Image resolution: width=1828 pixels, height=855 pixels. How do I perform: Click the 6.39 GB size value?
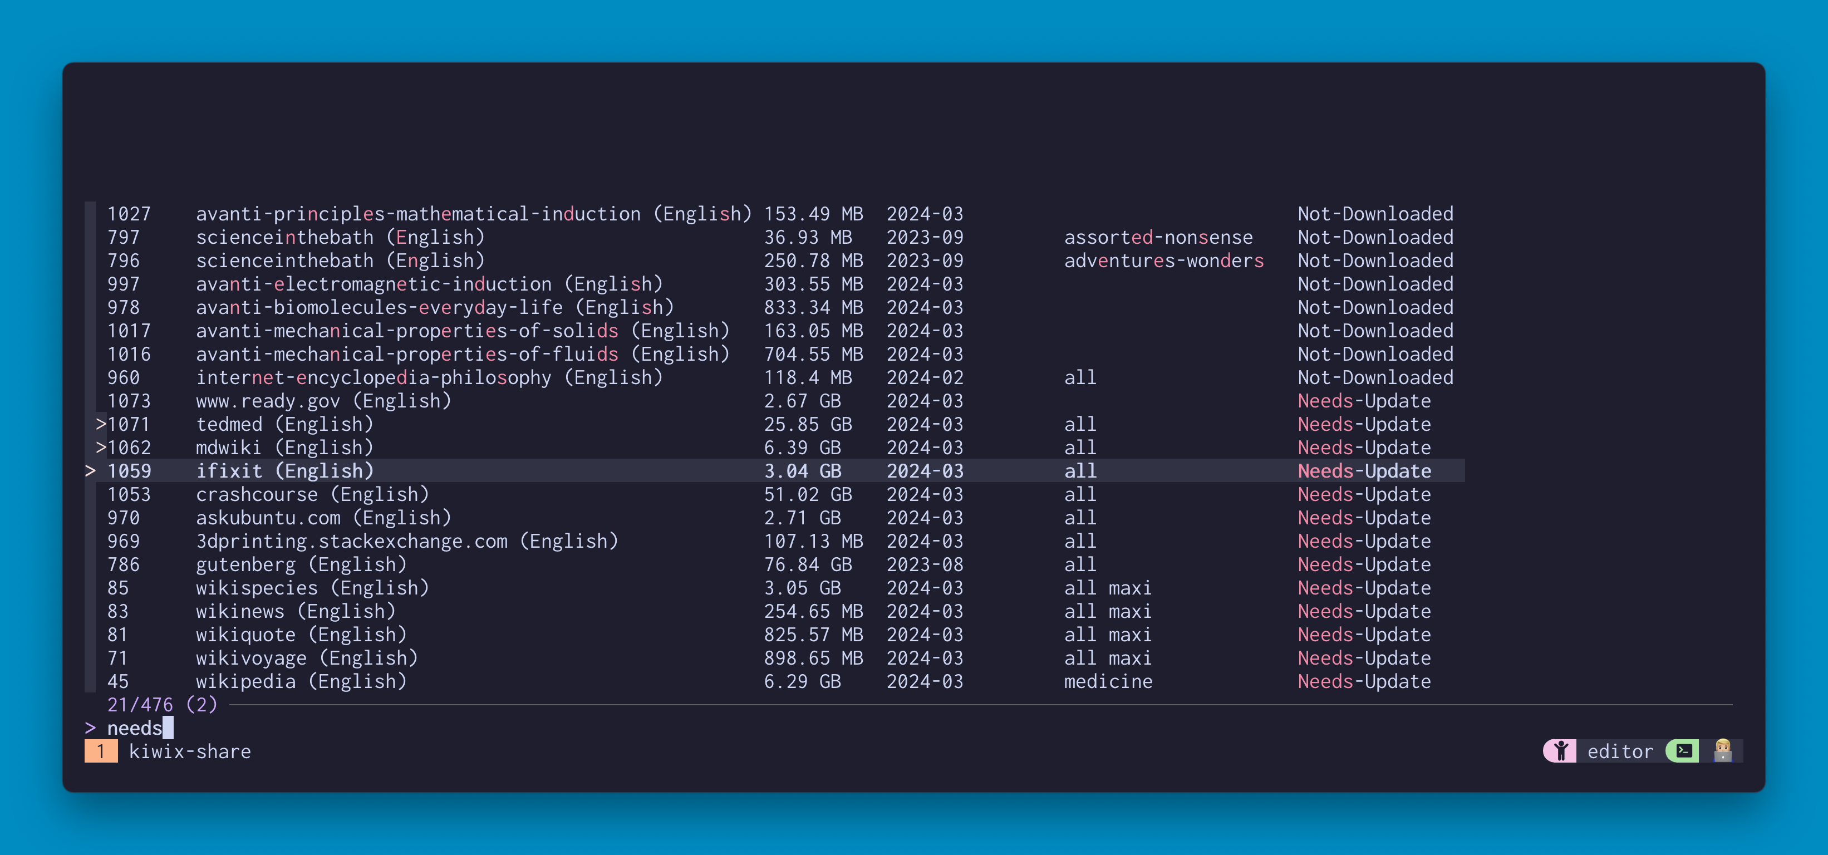click(x=802, y=448)
